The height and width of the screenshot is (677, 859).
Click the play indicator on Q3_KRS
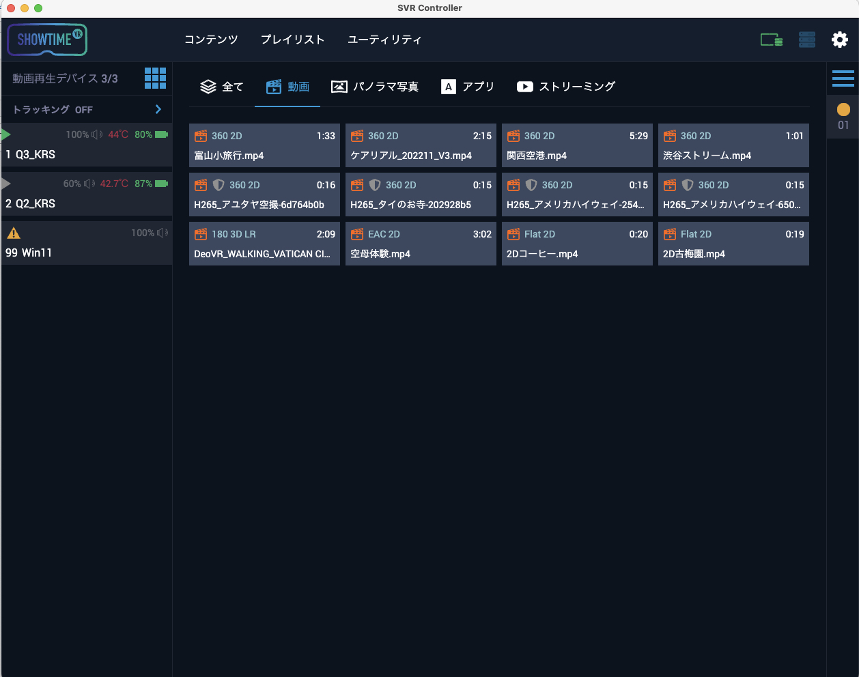click(5, 134)
